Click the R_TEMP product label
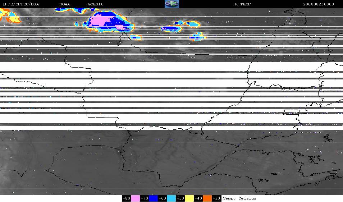 [x=243, y=4]
